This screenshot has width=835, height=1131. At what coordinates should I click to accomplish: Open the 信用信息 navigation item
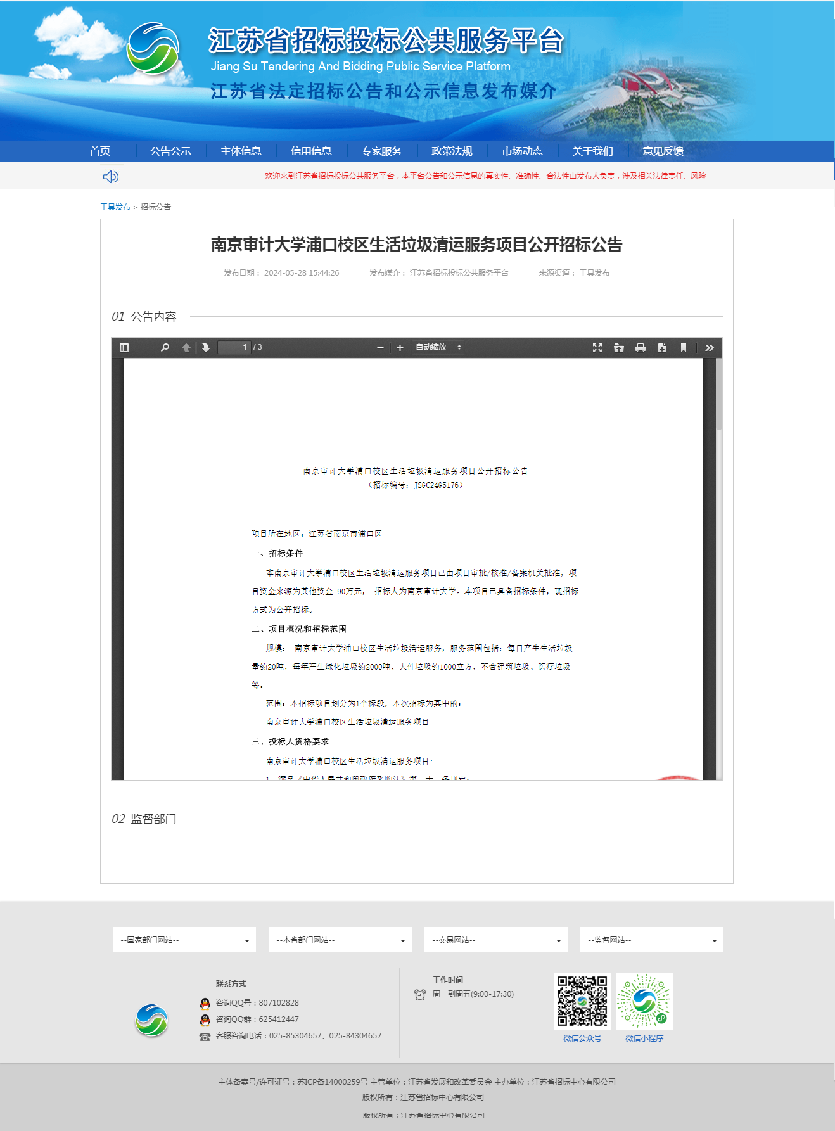pos(311,151)
